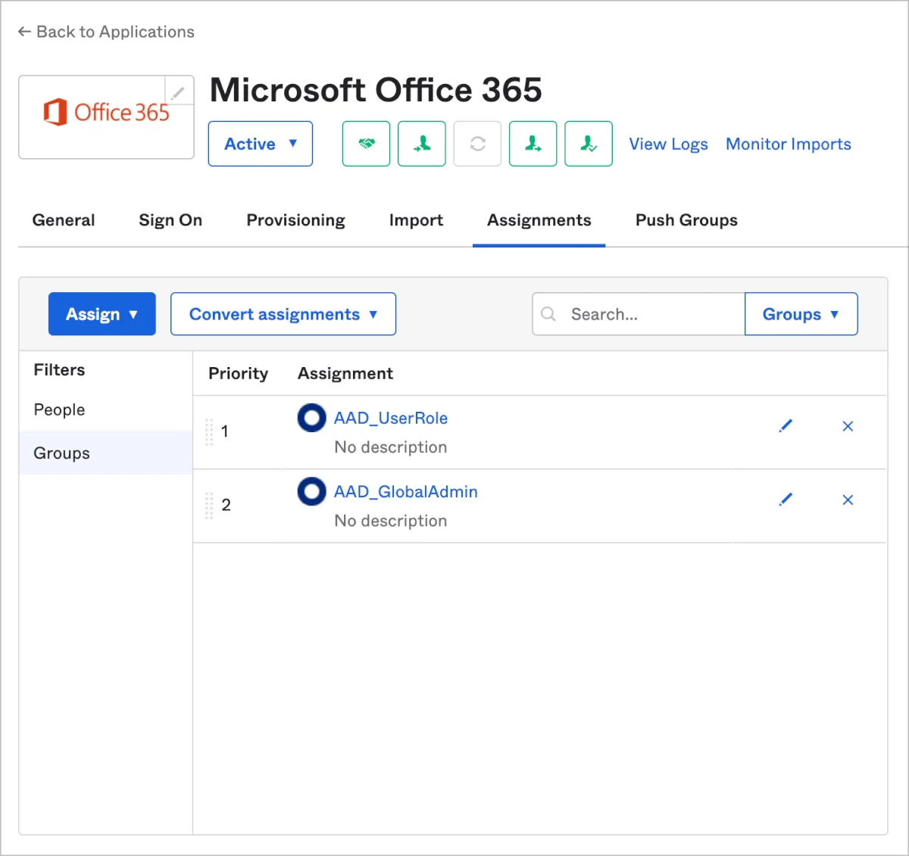Go back to Applications
The height and width of the screenshot is (856, 909).
106,32
